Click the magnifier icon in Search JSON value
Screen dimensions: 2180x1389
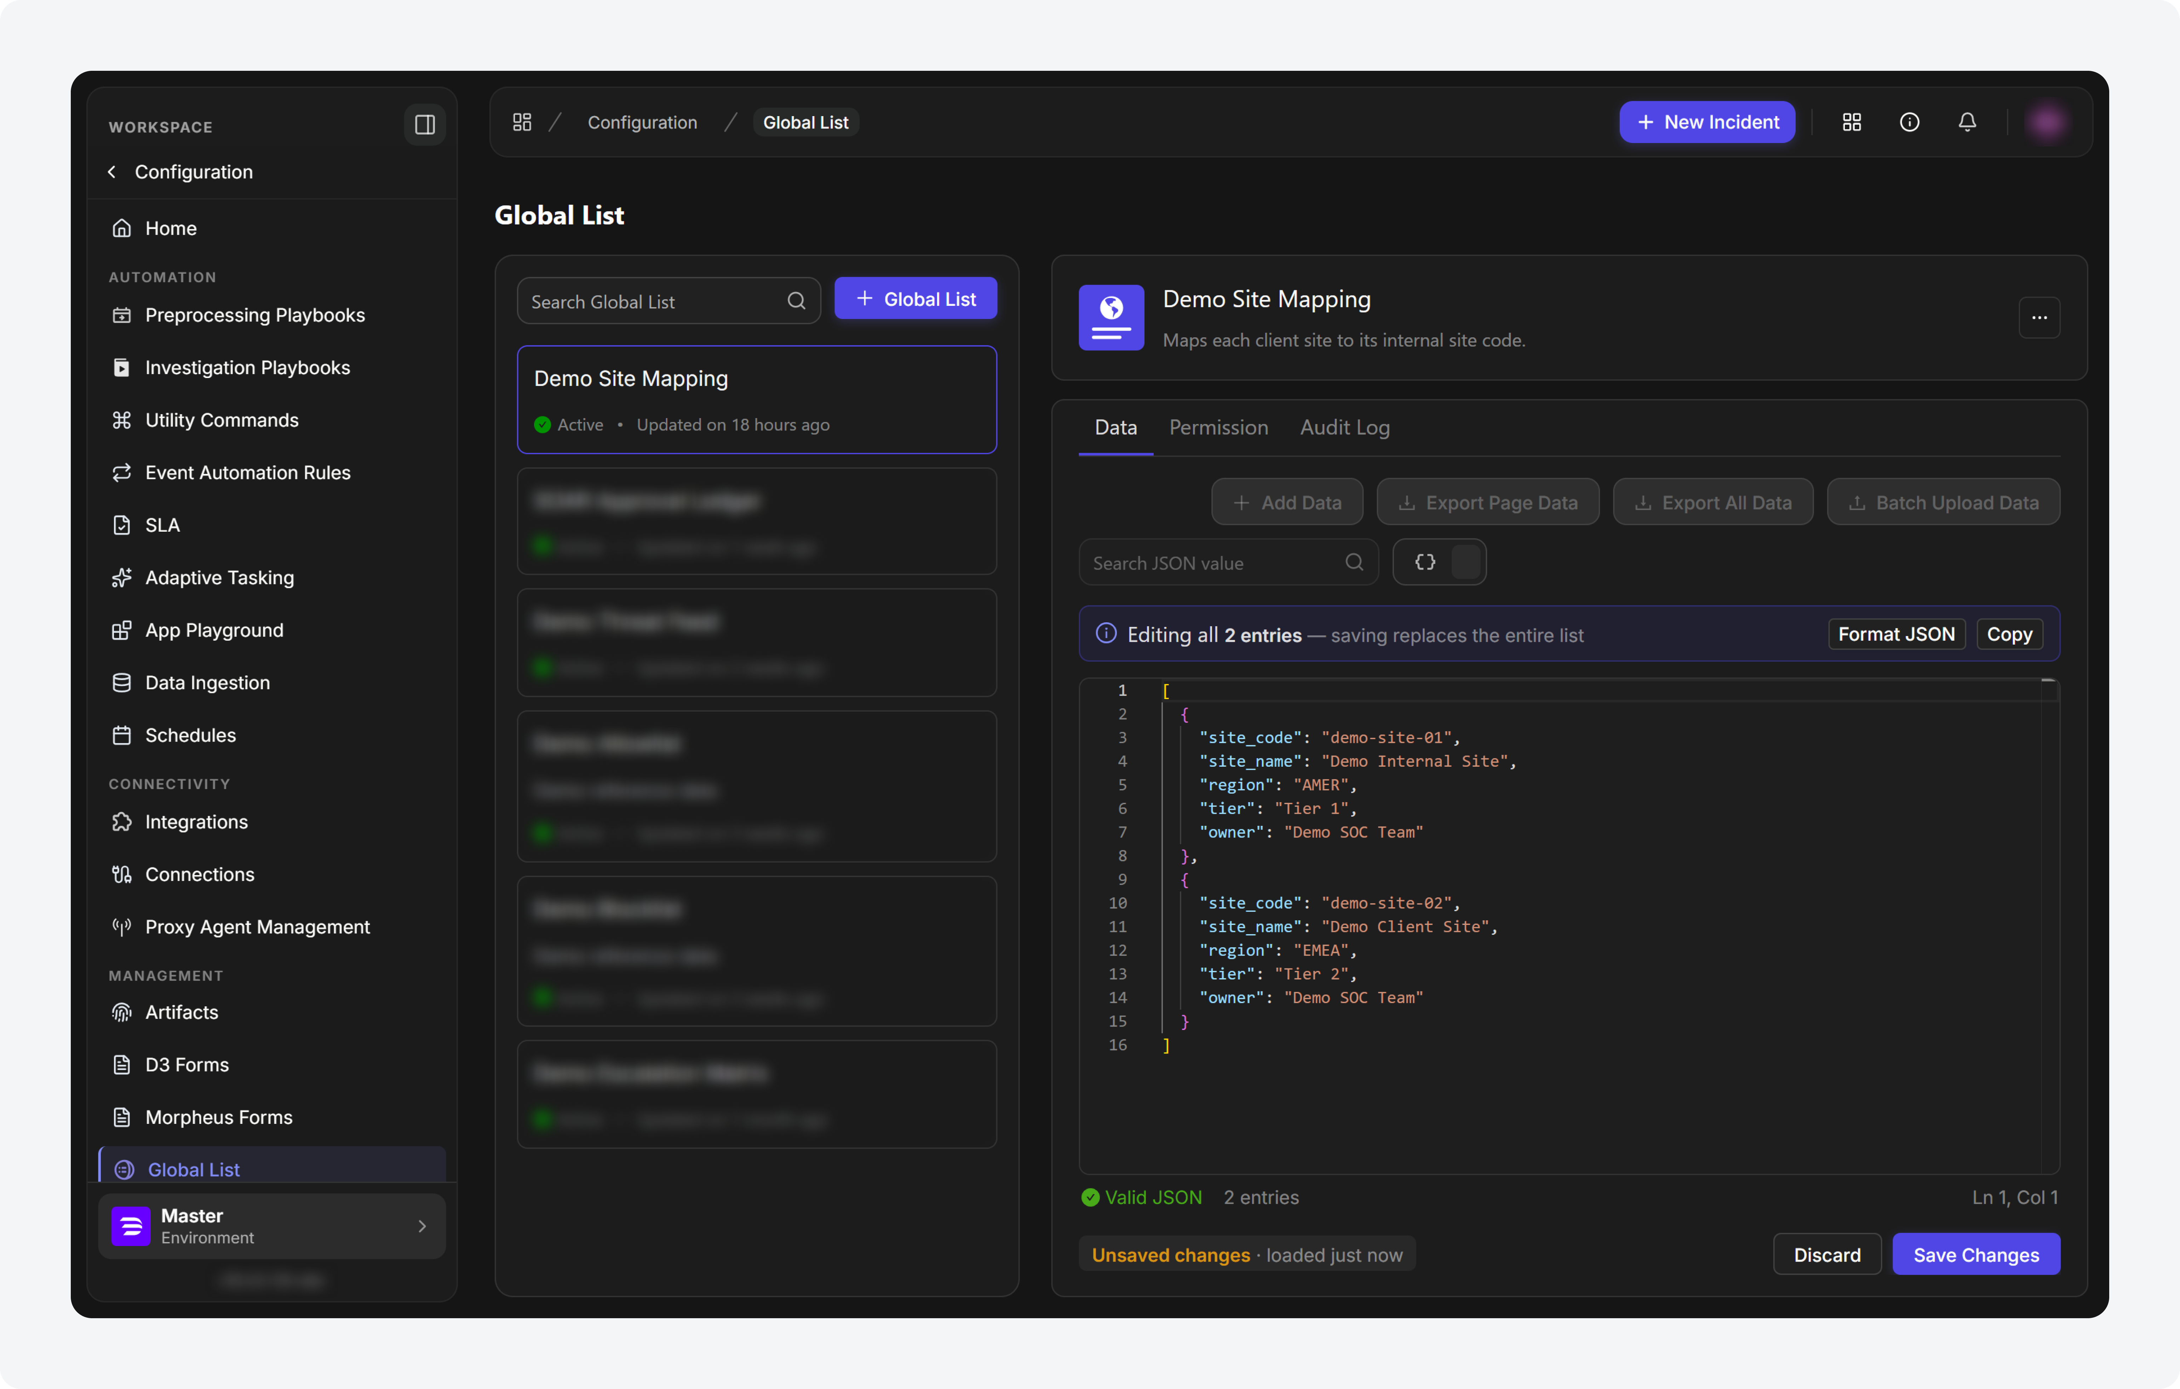coord(1354,562)
